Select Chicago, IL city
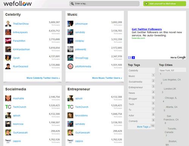The height and width of the screenshot is (146, 189). pos(171,98)
